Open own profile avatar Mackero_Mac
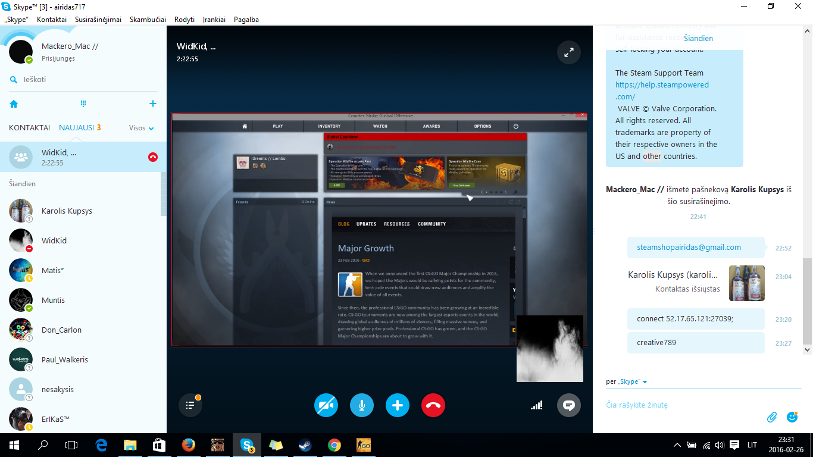This screenshot has height=457, width=813. [x=21, y=52]
